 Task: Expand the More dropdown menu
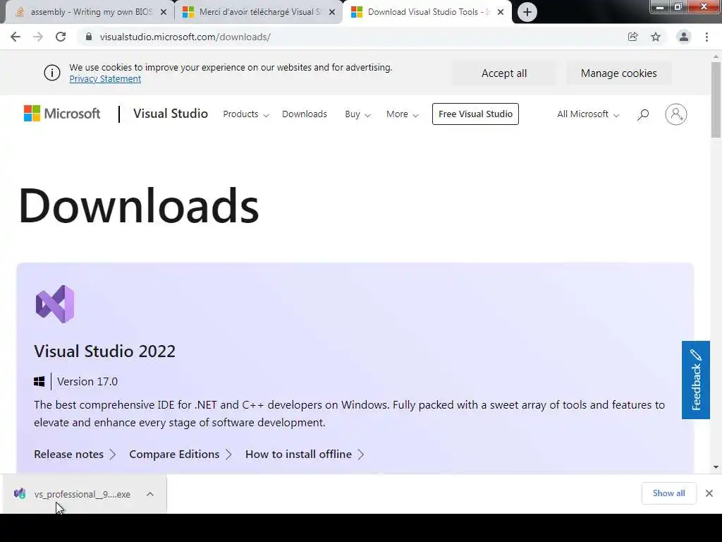tap(403, 114)
